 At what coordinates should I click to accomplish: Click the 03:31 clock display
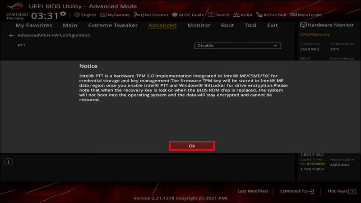pyautogui.click(x=45, y=16)
